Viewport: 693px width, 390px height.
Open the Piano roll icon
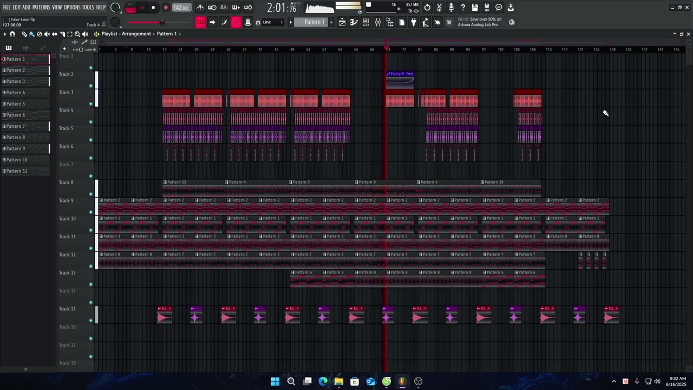pos(354,22)
